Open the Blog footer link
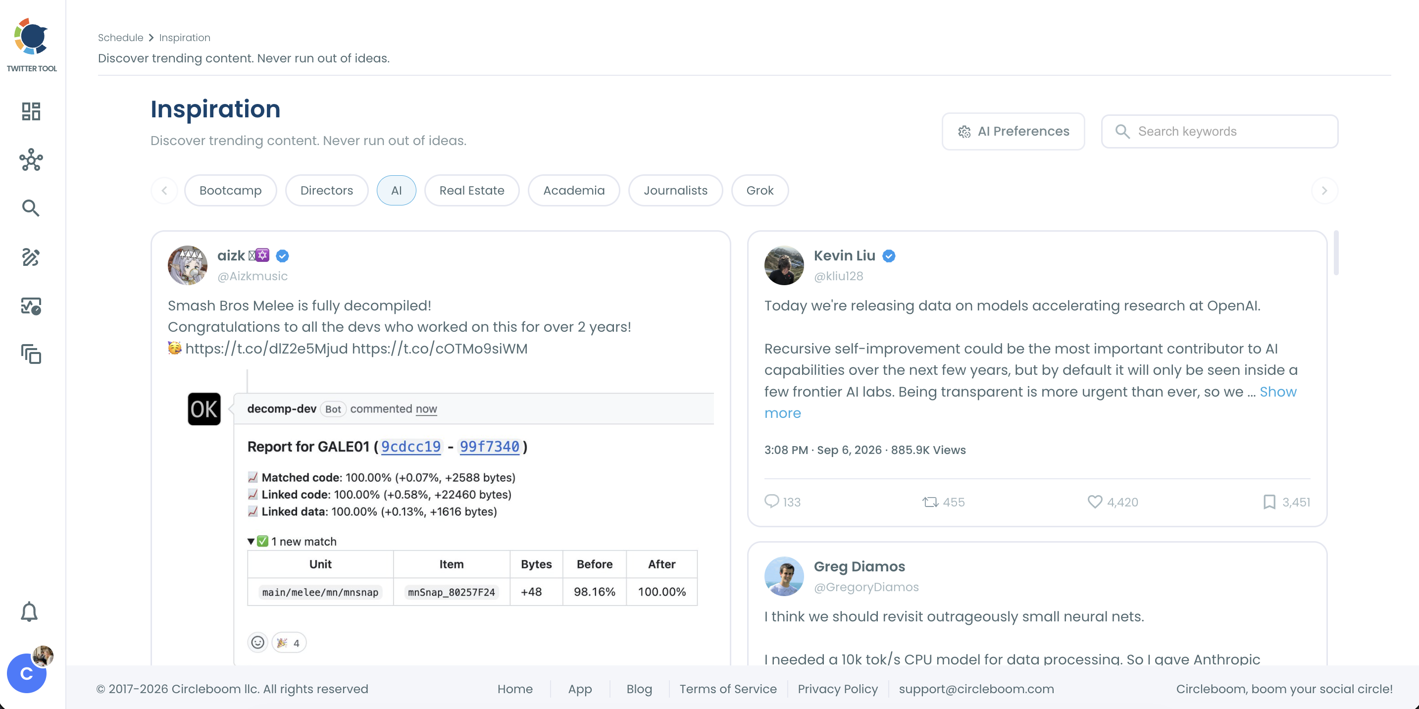 (639, 689)
